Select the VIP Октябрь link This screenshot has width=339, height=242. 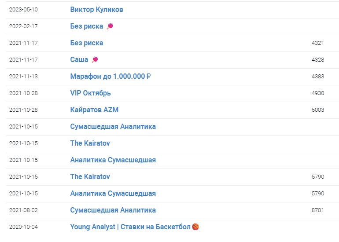(x=90, y=93)
